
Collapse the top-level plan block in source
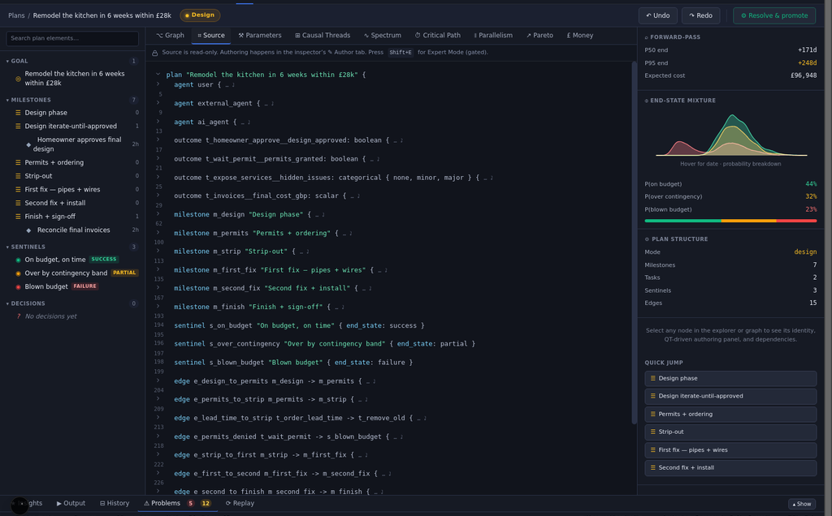tap(158, 75)
